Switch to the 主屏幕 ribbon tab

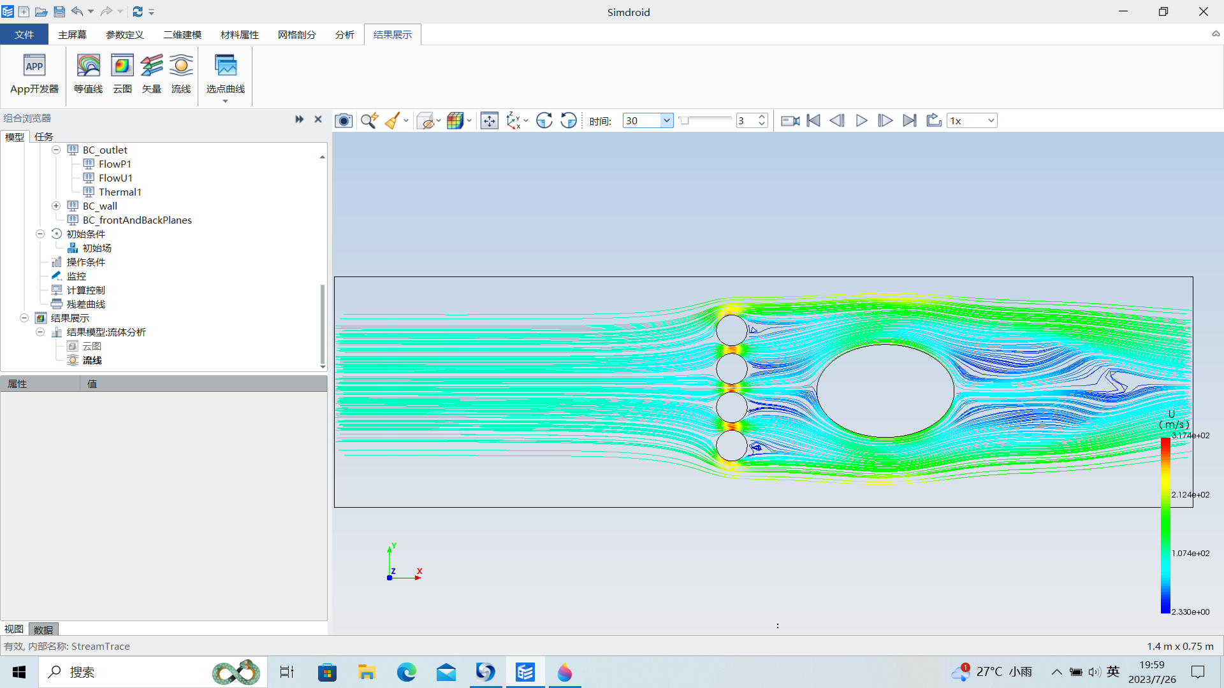point(72,34)
